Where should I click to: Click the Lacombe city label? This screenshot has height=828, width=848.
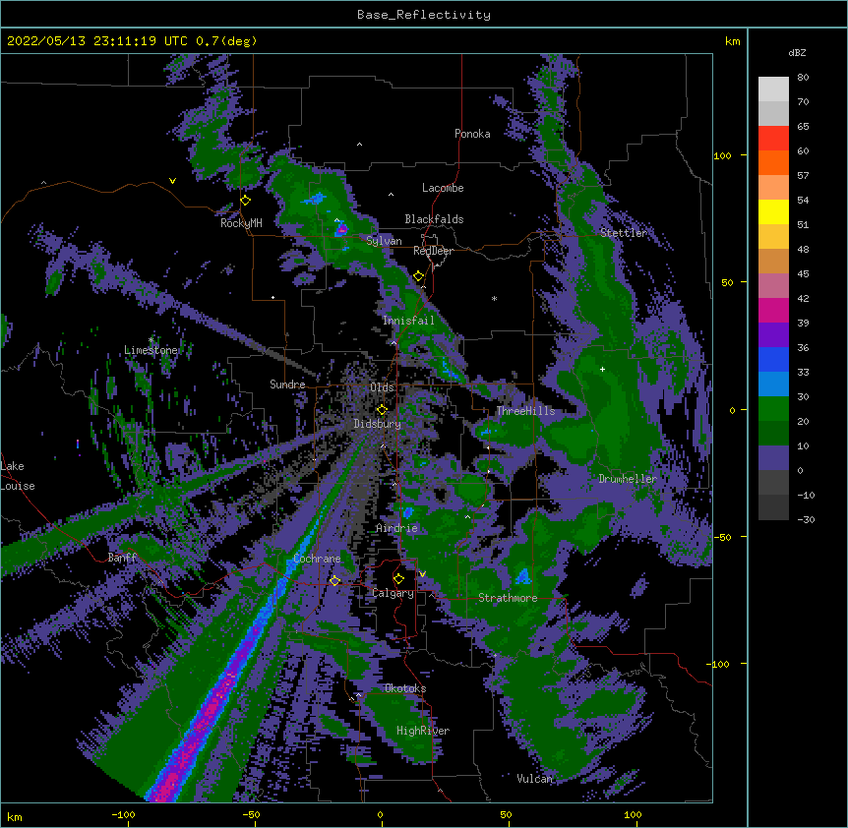pos(443,188)
